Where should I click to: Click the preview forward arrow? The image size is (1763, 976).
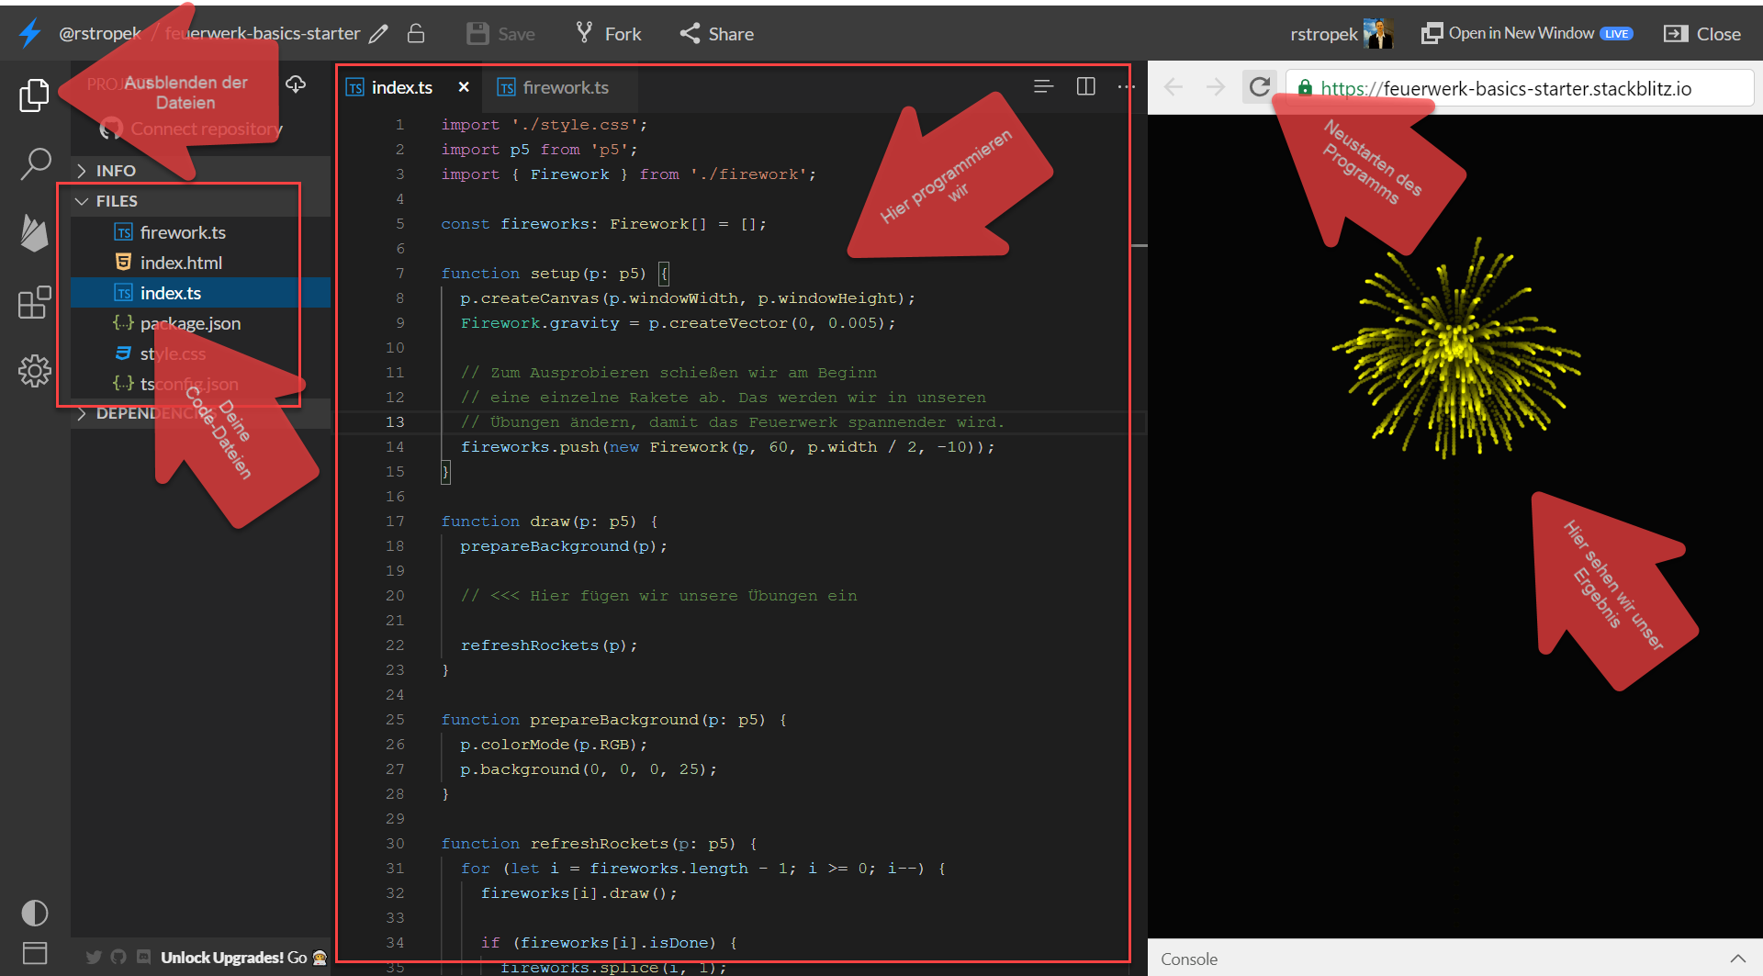point(1216,87)
